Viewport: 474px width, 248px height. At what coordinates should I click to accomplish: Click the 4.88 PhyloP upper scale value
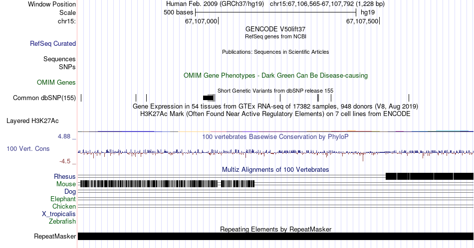point(64,136)
